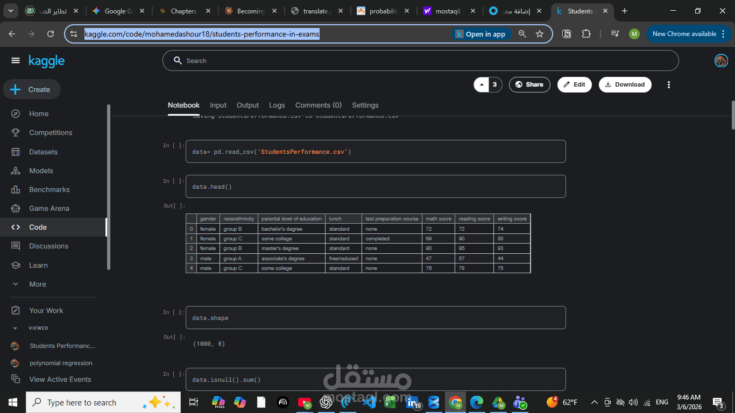Switch to the Becoming browser tab

(250, 11)
